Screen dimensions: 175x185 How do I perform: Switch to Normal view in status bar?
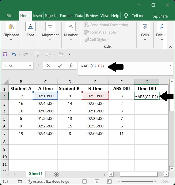[x=84, y=181]
